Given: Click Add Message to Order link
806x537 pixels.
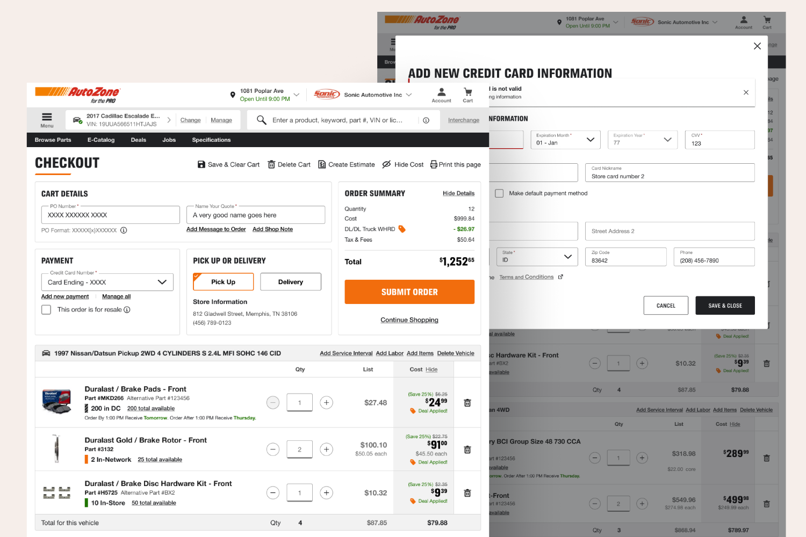Looking at the screenshot, I should tap(216, 229).
